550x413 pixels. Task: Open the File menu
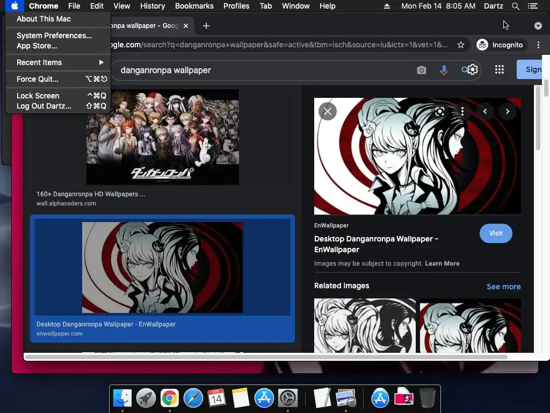coord(74,6)
